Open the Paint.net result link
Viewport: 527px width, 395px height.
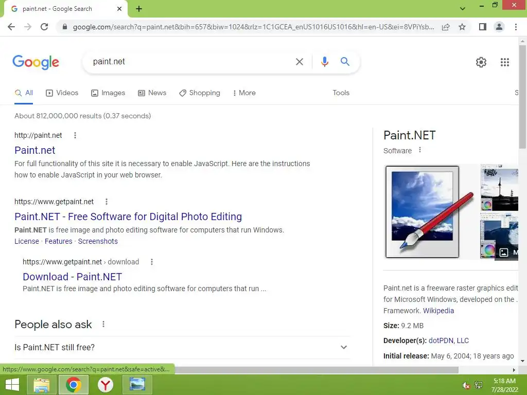coord(34,150)
